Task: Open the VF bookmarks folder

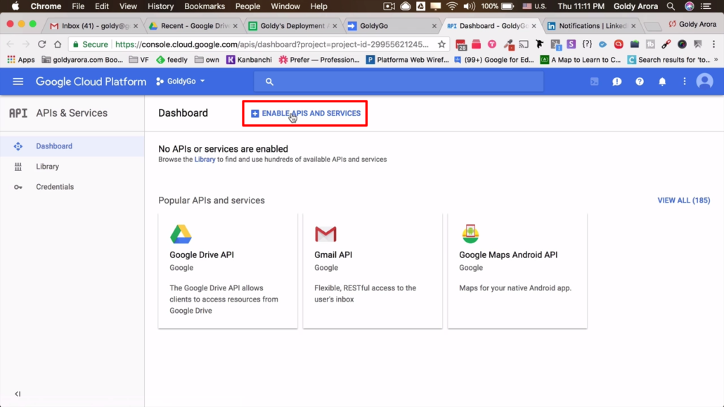Action: tap(139, 60)
